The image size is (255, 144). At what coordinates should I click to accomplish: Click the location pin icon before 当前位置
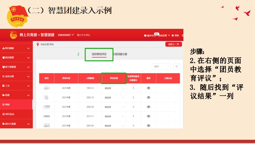[x=38, y=44]
